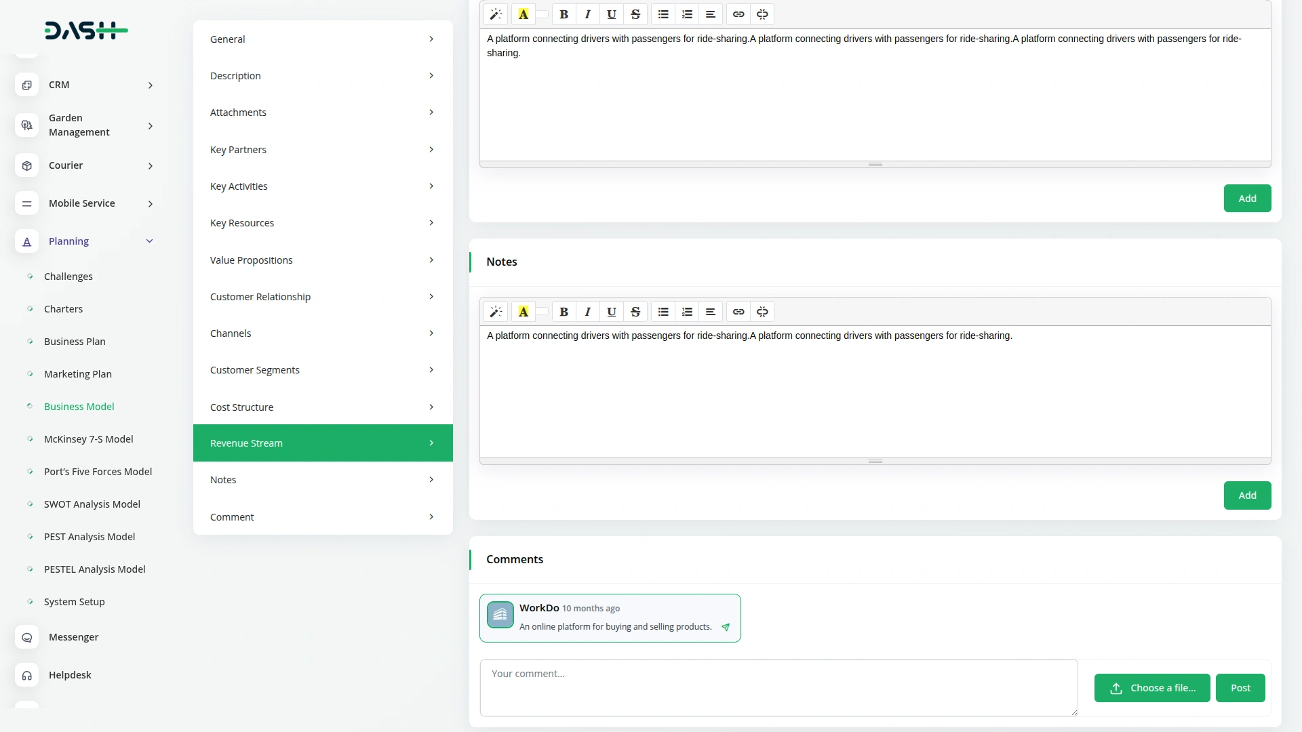The height and width of the screenshot is (732, 1302).
Task: Click Bold icon in Notes editor toolbar
Action: (x=564, y=312)
